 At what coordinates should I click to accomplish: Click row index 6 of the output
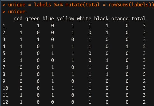pyautogui.click(x=4, y=60)
